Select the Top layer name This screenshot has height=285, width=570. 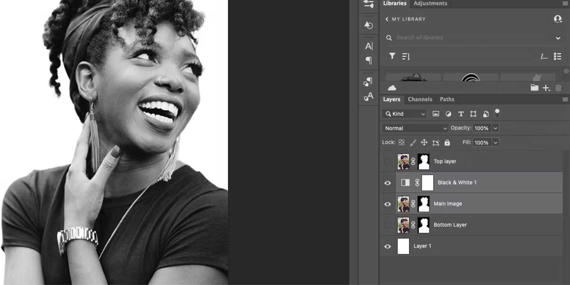(x=445, y=161)
